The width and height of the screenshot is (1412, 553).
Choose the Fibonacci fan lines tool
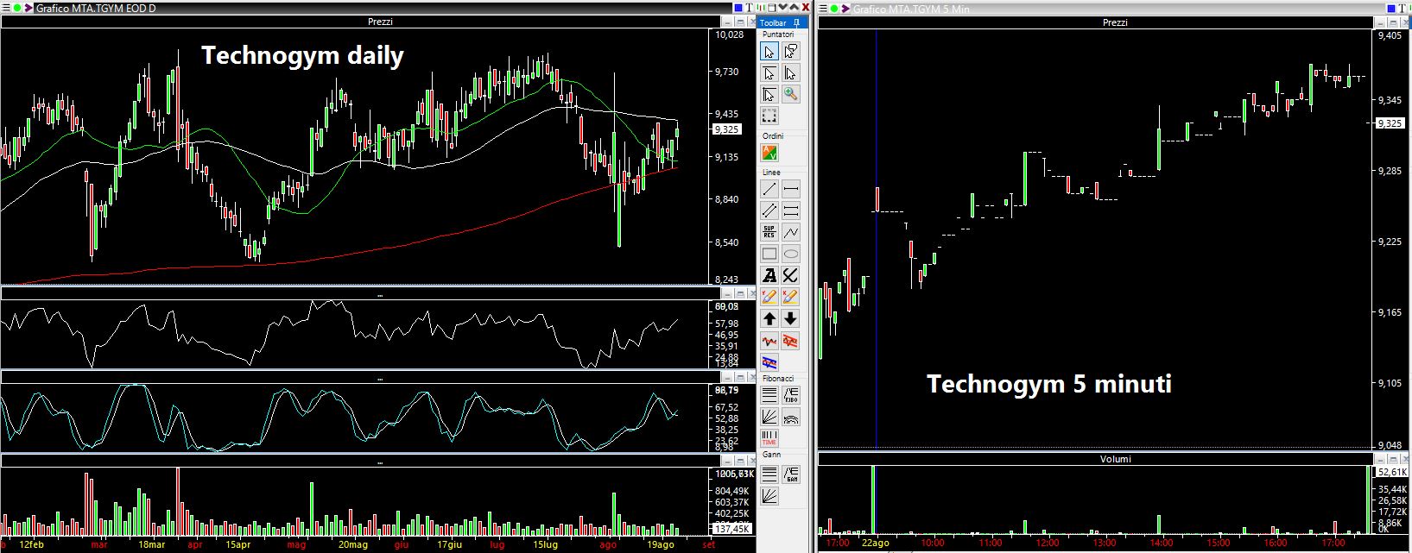(x=769, y=417)
